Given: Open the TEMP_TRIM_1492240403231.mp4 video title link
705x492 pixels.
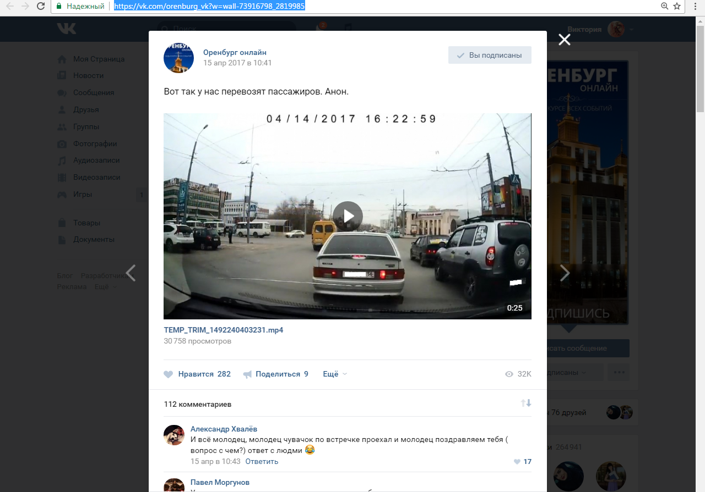Looking at the screenshot, I should point(224,330).
